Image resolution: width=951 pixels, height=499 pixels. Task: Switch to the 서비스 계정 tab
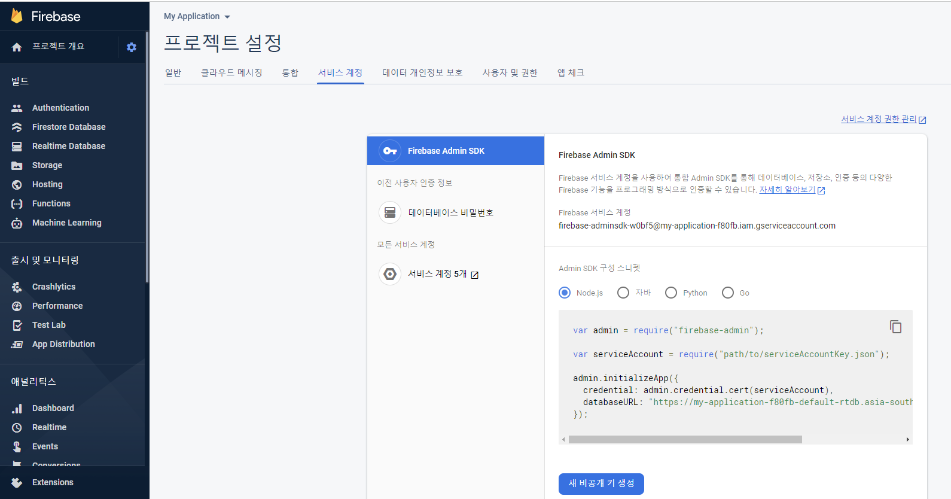340,72
